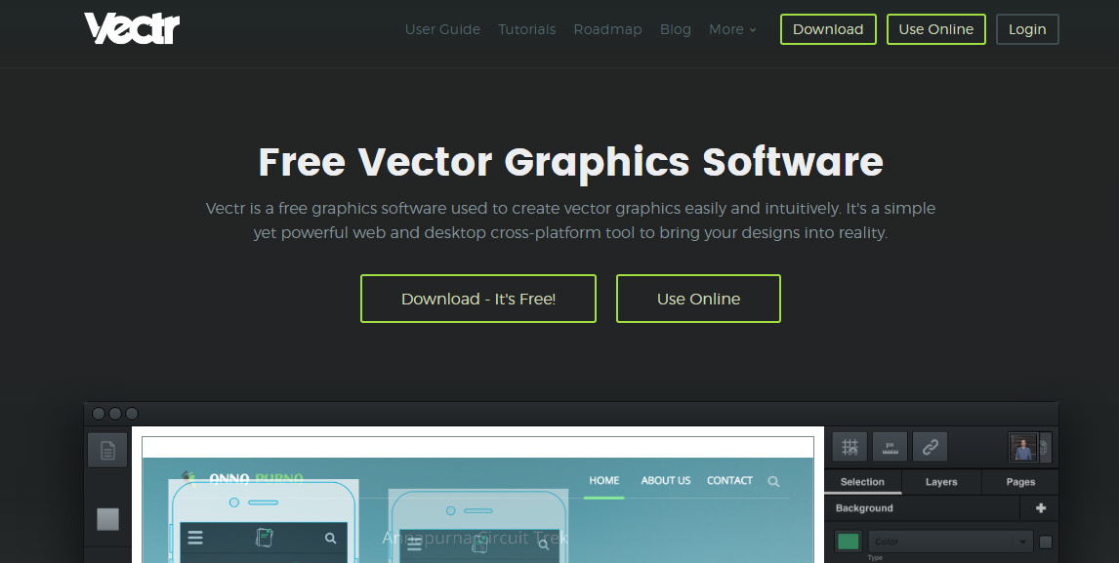Visit the Tutorials link
Screen dimensions: 1119x563
(526, 29)
